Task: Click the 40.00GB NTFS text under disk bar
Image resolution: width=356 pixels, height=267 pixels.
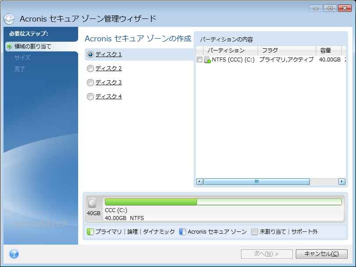Action: [124, 218]
